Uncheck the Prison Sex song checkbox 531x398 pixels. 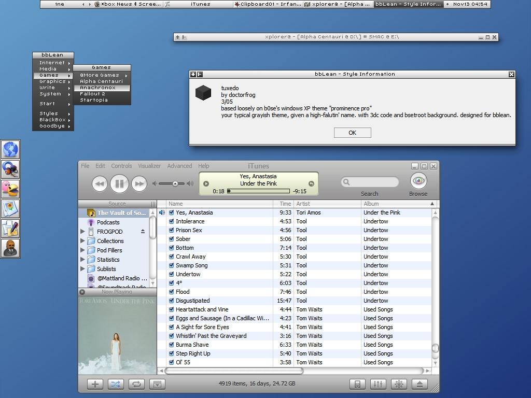[x=171, y=230]
